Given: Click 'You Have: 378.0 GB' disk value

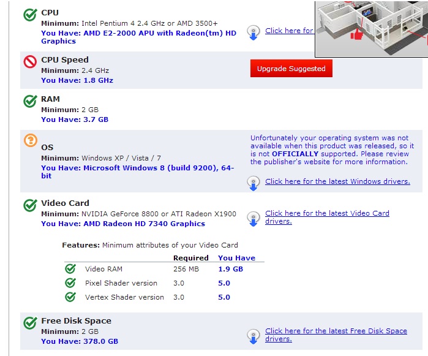Looking at the screenshot, I should 80,341.
